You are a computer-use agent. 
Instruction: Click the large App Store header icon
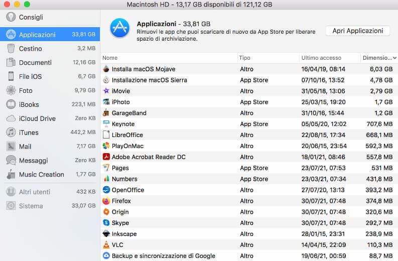[x=119, y=28]
